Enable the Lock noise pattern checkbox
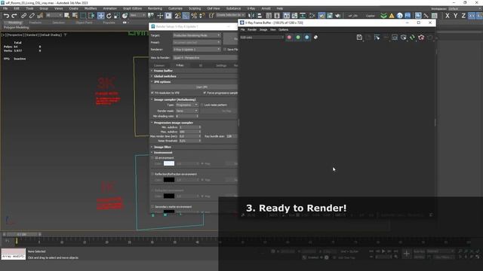The width and height of the screenshot is (483, 271). click(202, 105)
